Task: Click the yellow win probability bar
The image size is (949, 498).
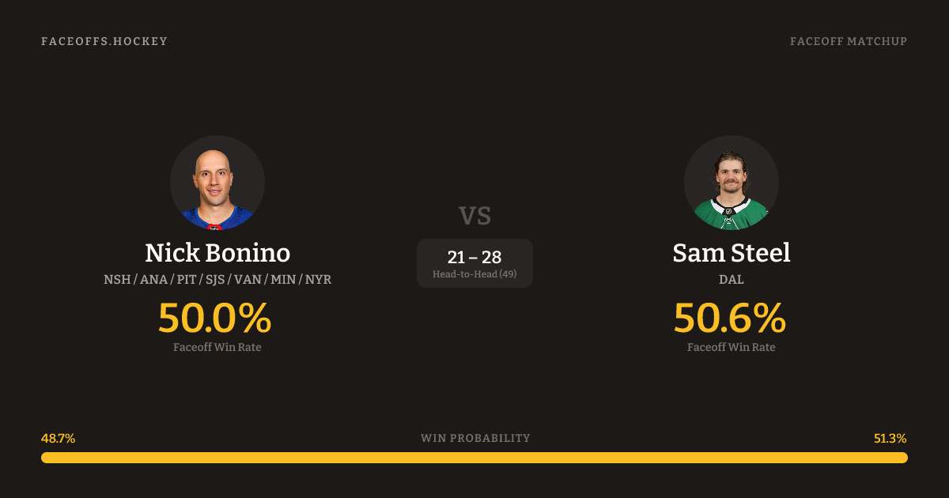Action: click(x=475, y=458)
